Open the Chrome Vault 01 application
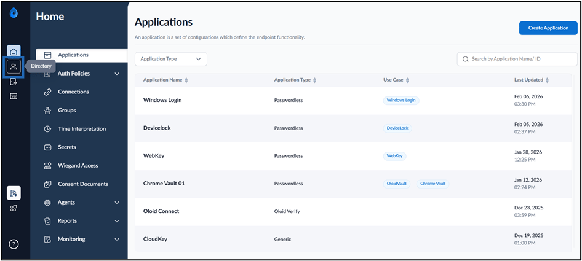Viewport: 582px width, 261px height. pos(164,184)
